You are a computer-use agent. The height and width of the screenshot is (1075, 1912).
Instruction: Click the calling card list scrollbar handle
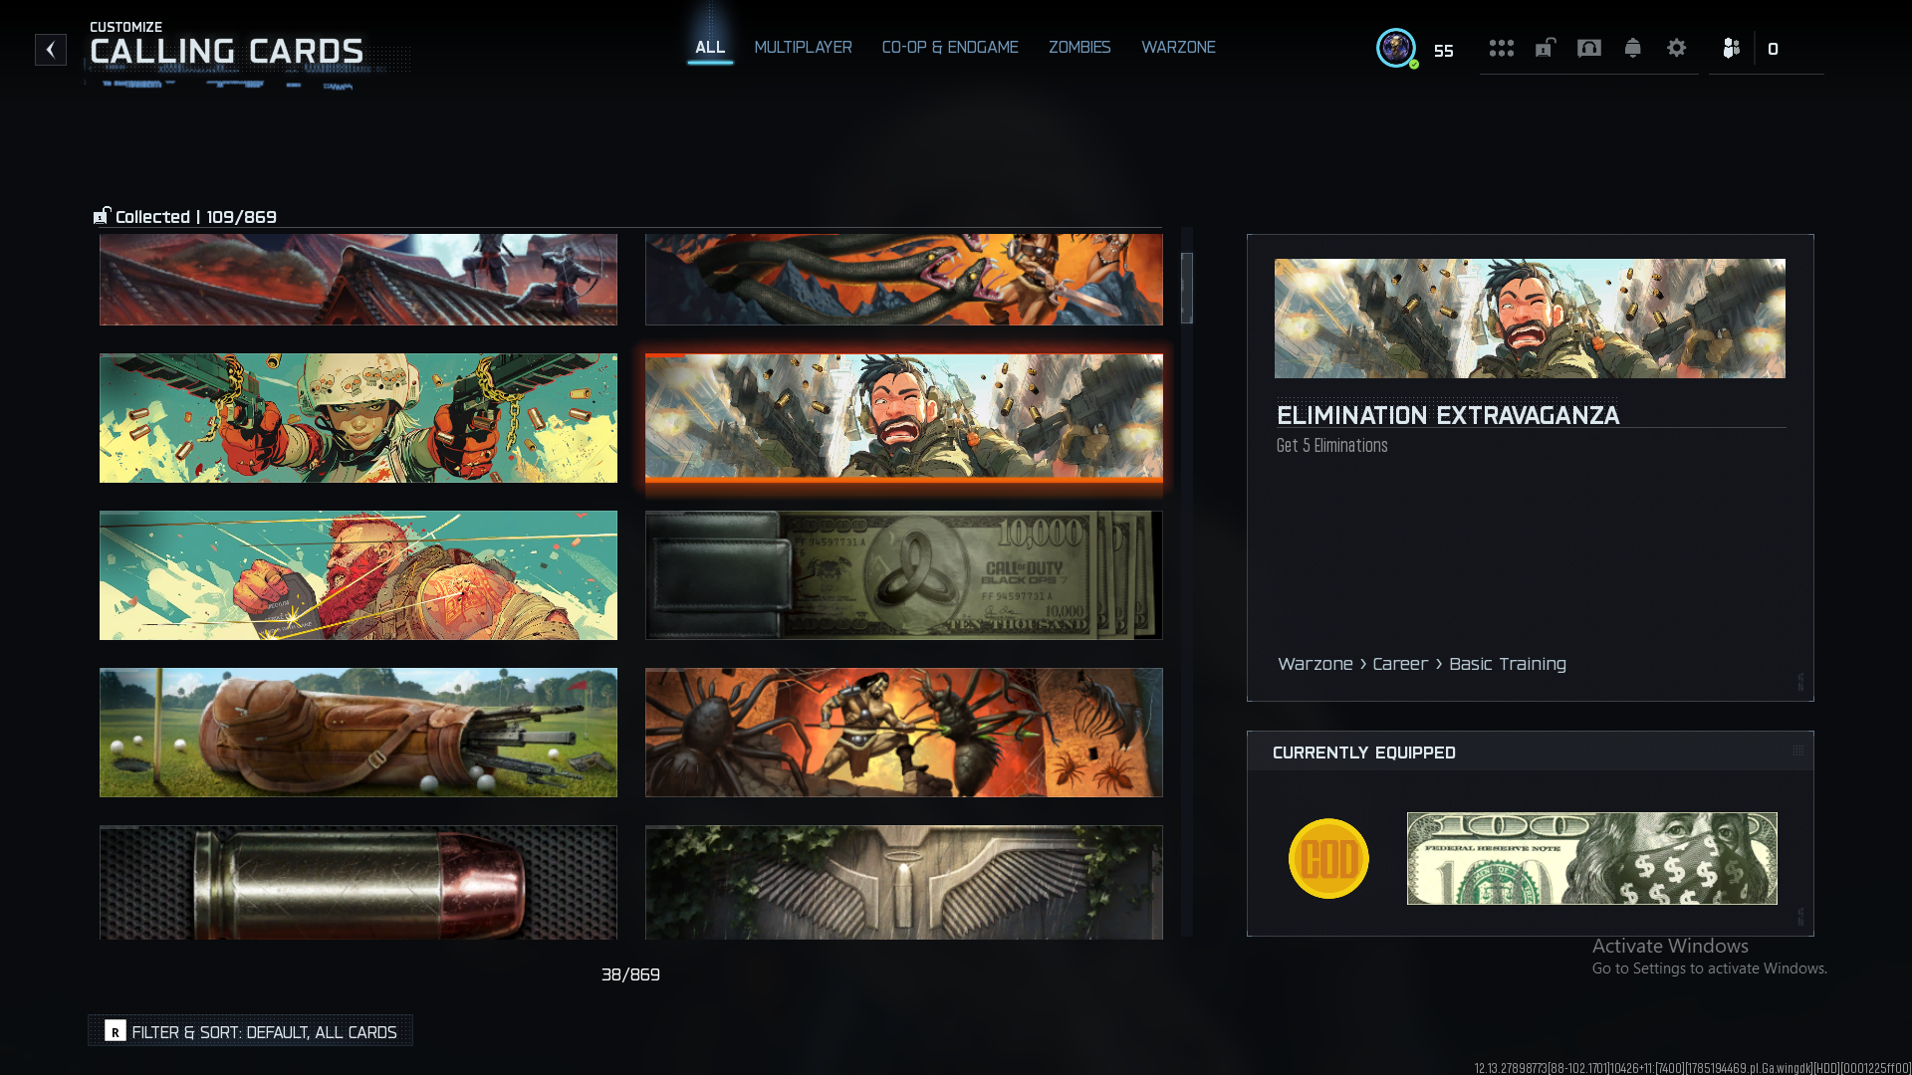[x=1187, y=288]
